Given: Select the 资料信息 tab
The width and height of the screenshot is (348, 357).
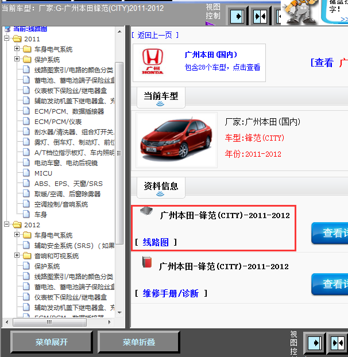Looking at the screenshot, I should 161,188.
